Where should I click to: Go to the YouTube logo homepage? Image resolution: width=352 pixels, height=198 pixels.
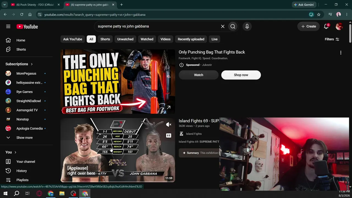[27, 26]
